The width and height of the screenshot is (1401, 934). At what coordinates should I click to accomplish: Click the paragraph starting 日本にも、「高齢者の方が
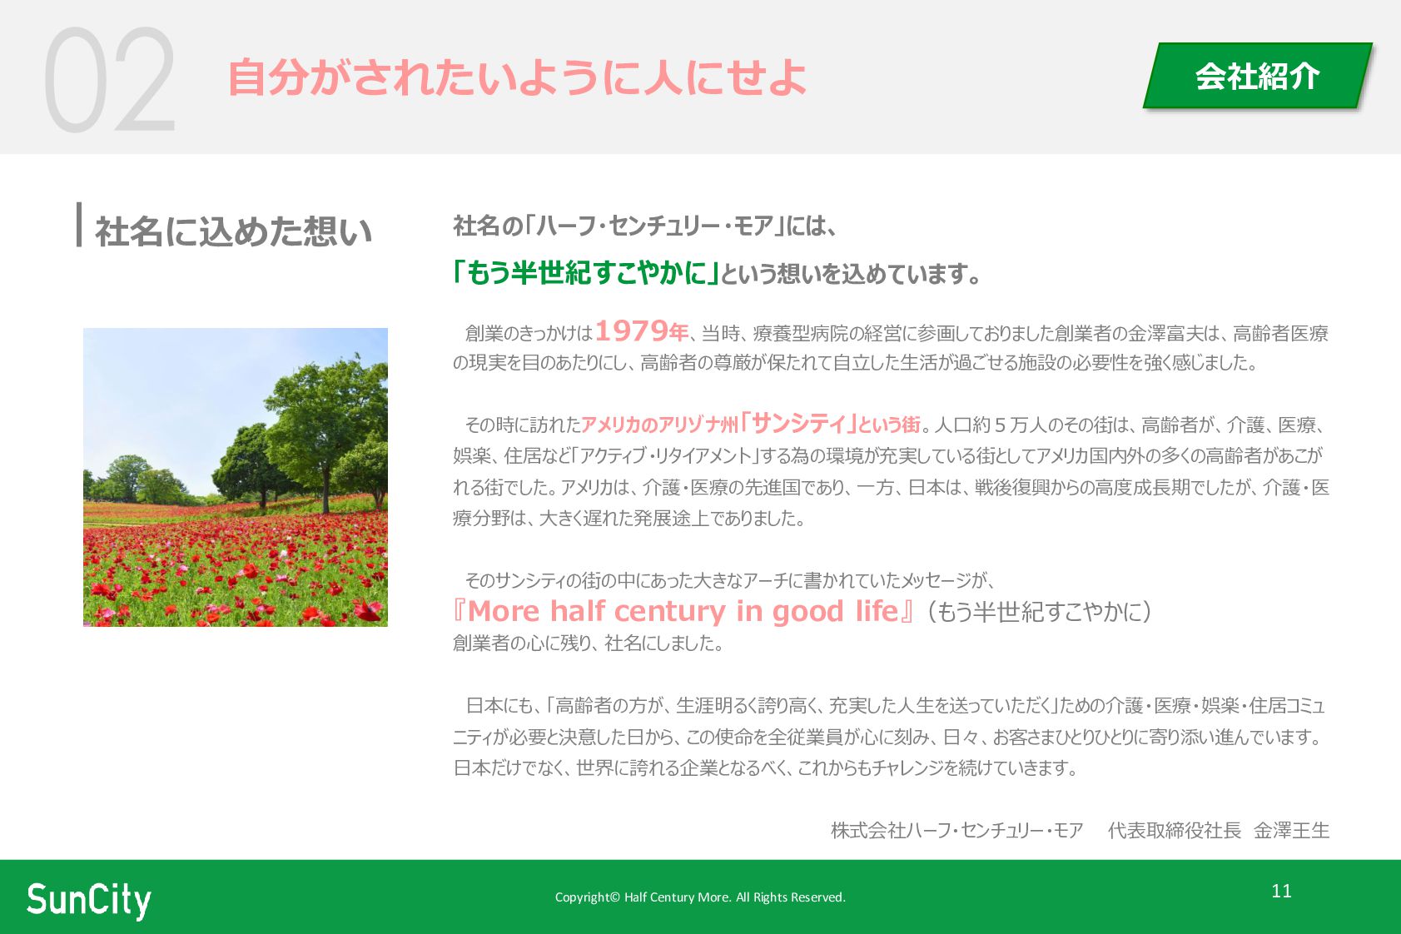(891, 737)
